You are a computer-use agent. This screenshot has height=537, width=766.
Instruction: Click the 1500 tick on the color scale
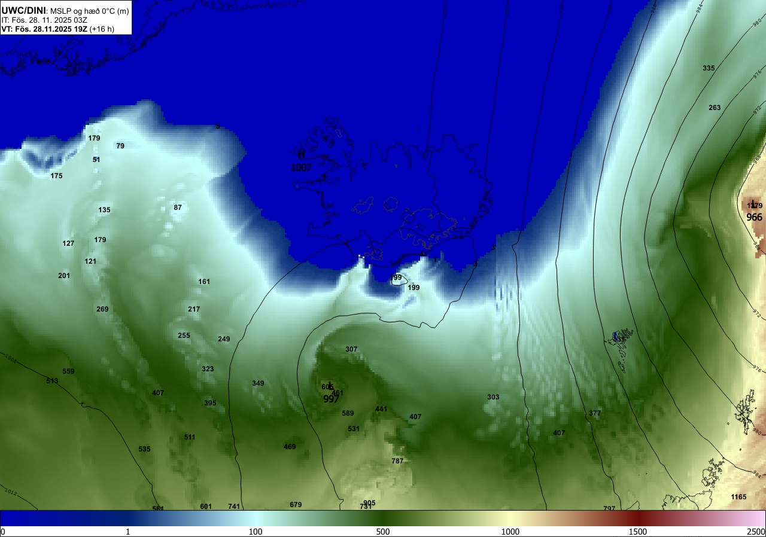[x=637, y=532]
